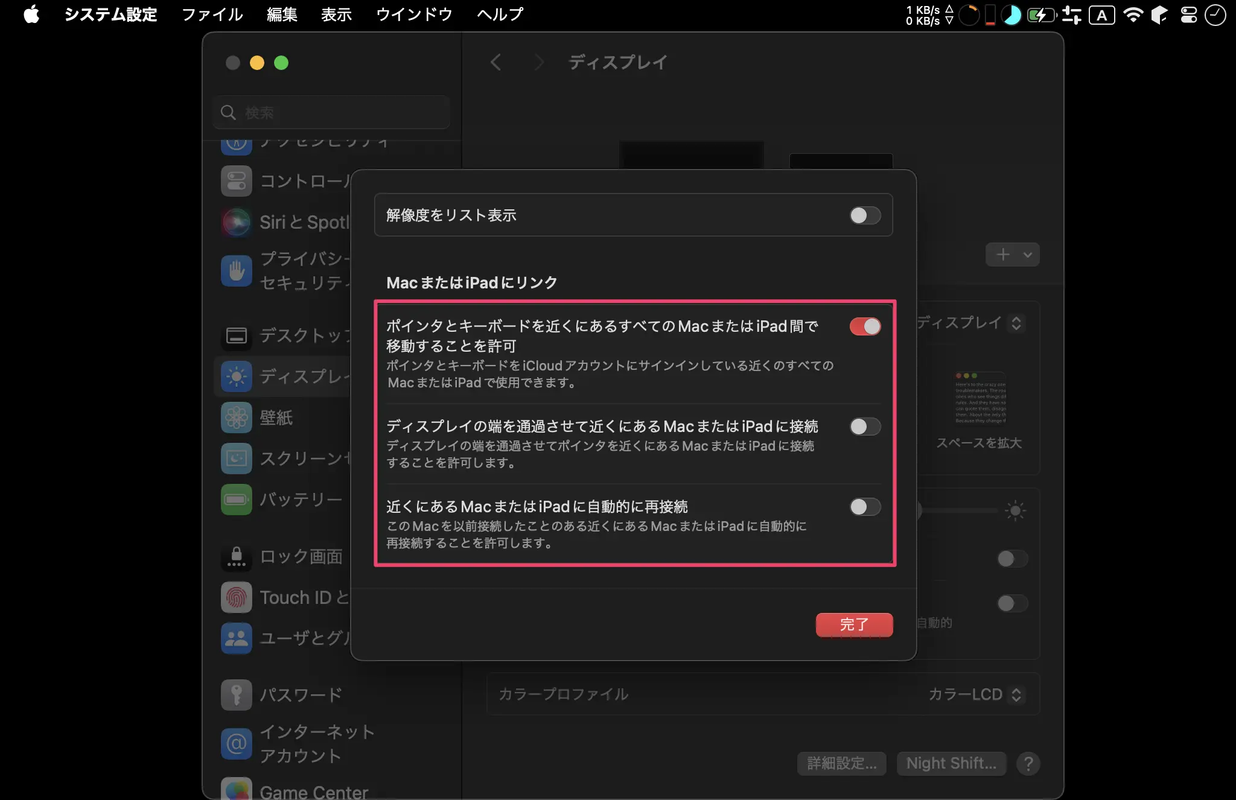Open the 表示 menu
This screenshot has height=800, width=1236.
click(x=336, y=14)
